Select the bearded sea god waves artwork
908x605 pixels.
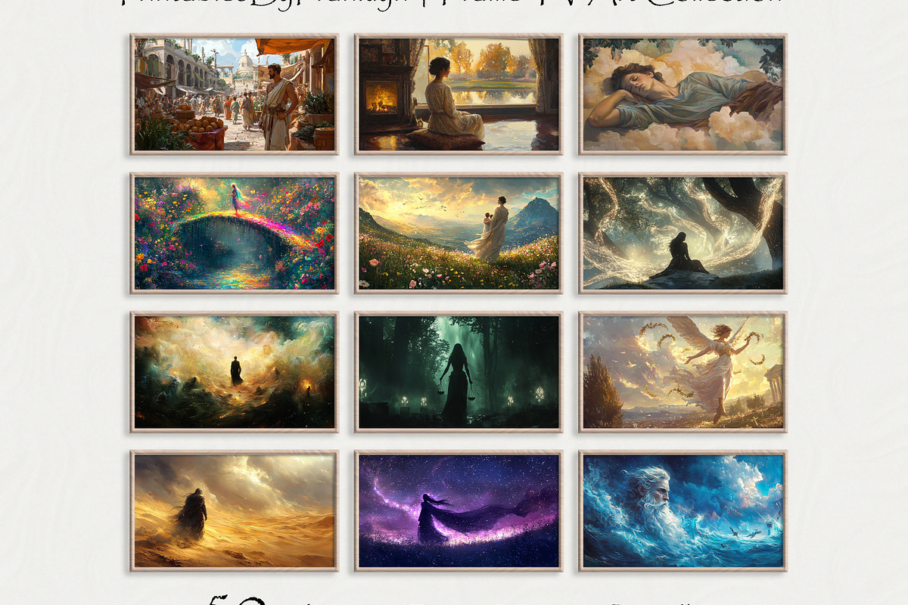tap(683, 511)
